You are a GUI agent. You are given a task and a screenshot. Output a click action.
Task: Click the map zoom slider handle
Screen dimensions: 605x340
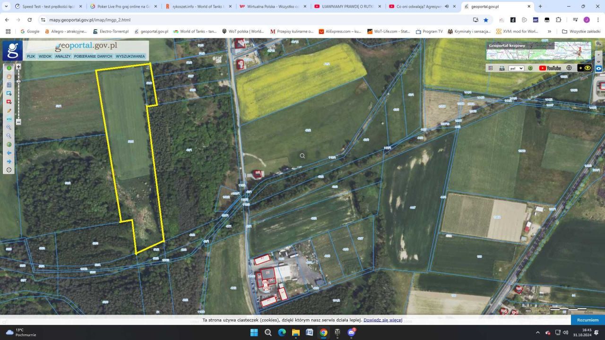coord(18,82)
